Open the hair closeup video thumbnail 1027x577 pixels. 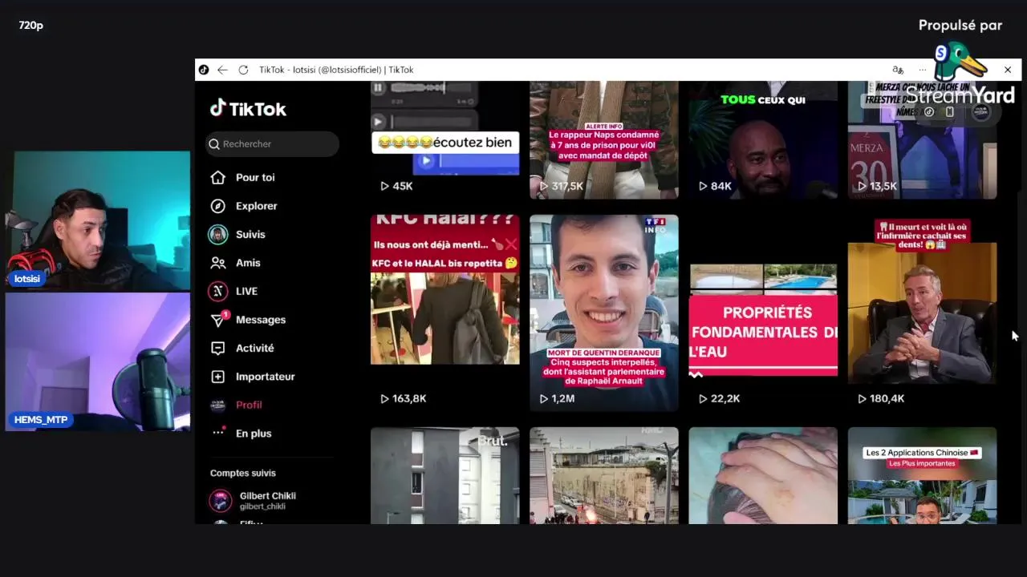pyautogui.click(x=763, y=475)
